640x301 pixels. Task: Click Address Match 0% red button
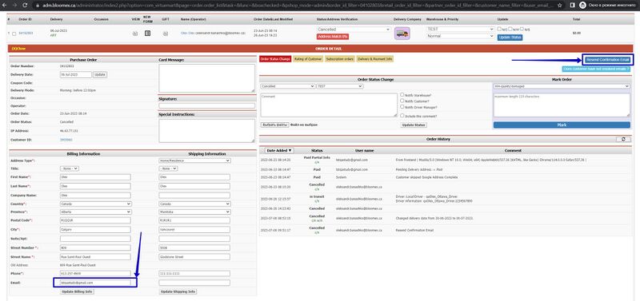[333, 37]
